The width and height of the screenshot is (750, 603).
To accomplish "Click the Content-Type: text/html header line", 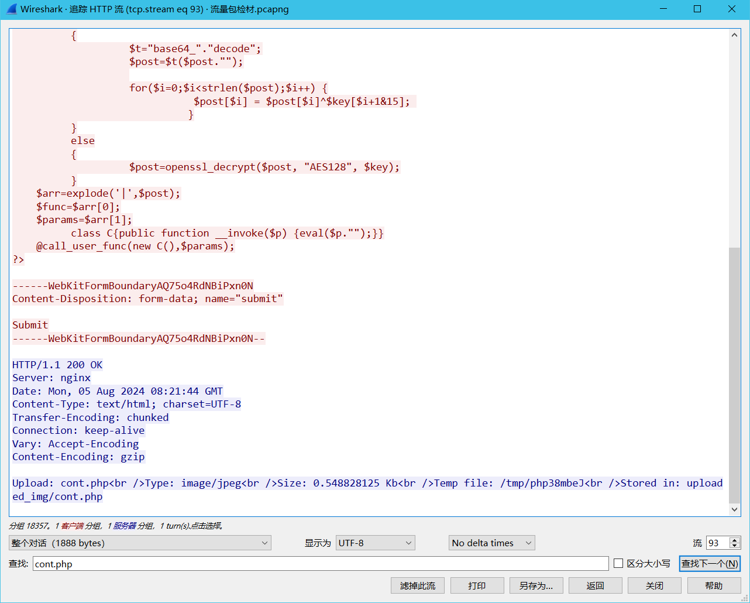I will (x=126, y=404).
